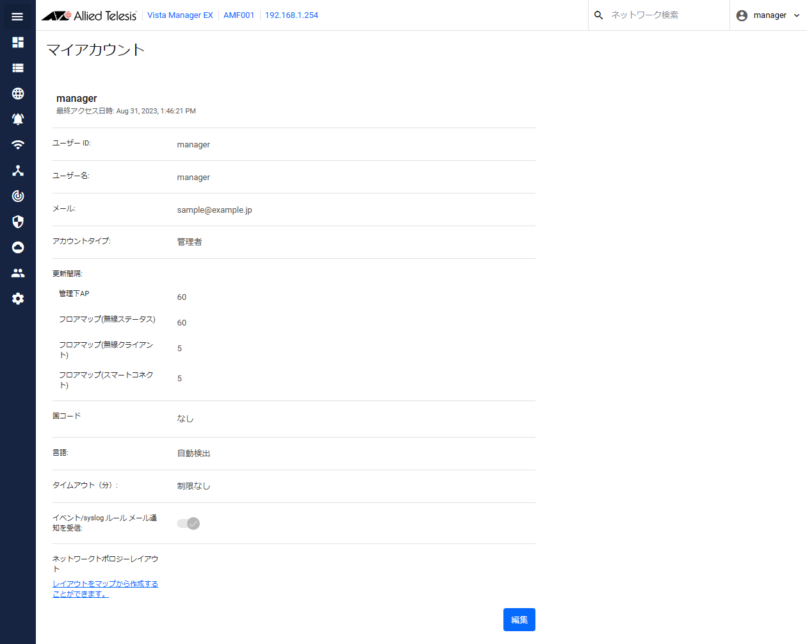The width and height of the screenshot is (807, 644).
Task: Select the AMF001 breadcrumb item
Action: click(239, 15)
